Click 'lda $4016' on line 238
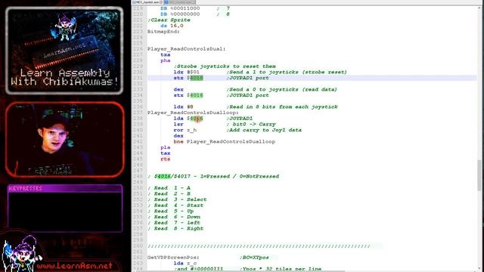 coord(188,119)
